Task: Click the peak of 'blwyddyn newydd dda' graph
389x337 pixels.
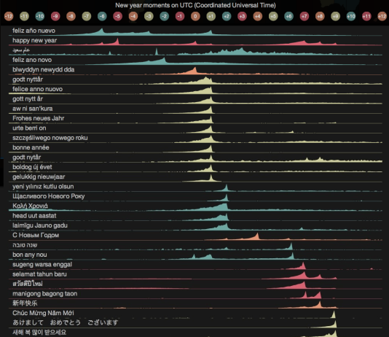Action: pyautogui.click(x=195, y=69)
